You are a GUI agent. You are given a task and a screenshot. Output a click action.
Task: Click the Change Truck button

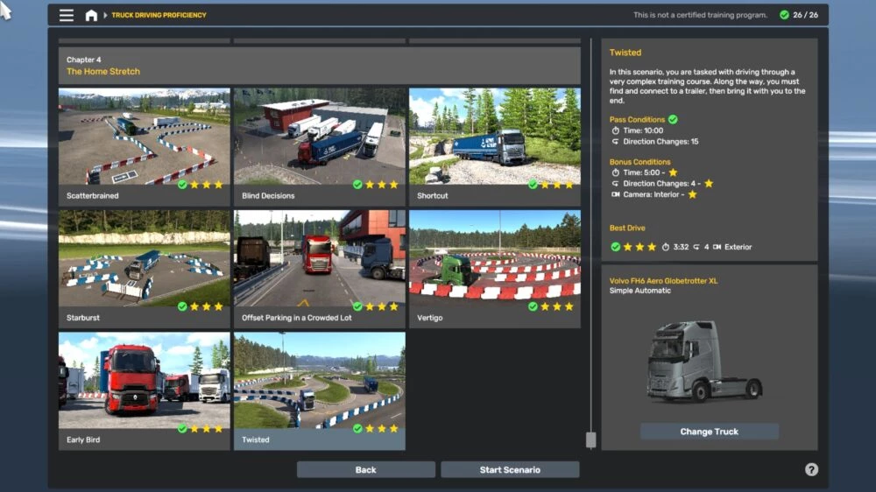[x=709, y=432]
